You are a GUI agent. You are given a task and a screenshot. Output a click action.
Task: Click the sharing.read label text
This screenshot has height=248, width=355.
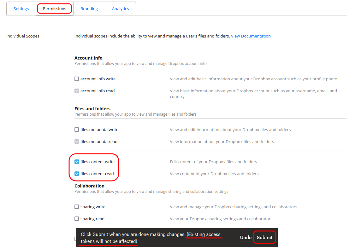pos(92,219)
